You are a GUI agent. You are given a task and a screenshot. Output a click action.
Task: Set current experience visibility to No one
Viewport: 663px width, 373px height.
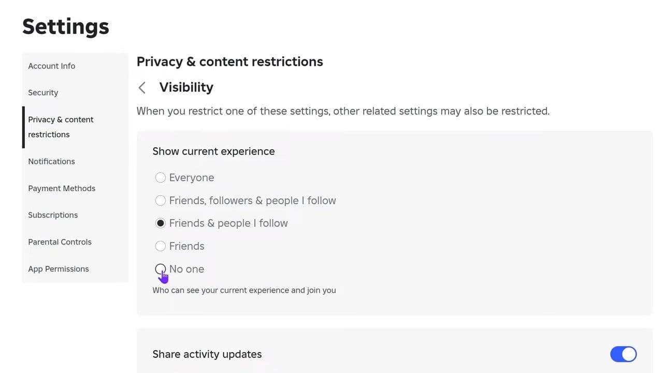click(161, 269)
